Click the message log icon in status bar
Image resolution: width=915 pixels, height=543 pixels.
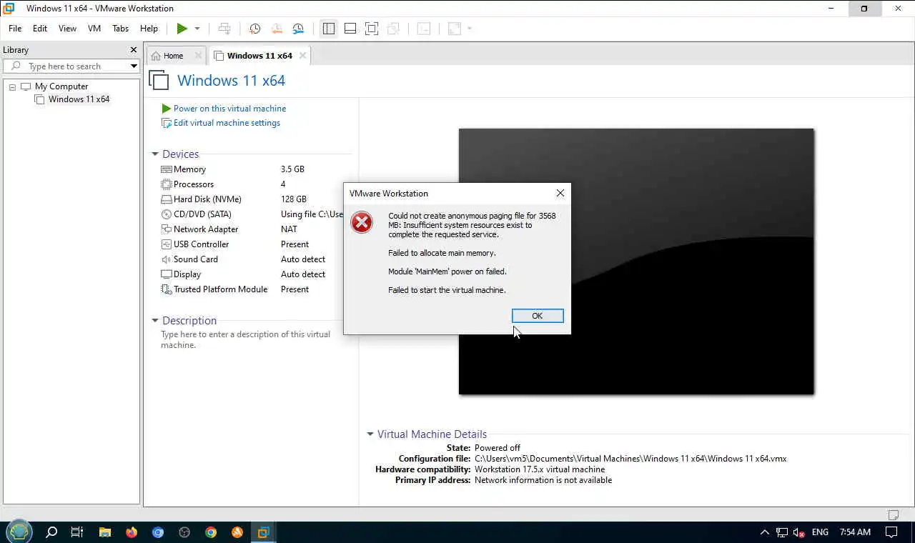coord(893,515)
